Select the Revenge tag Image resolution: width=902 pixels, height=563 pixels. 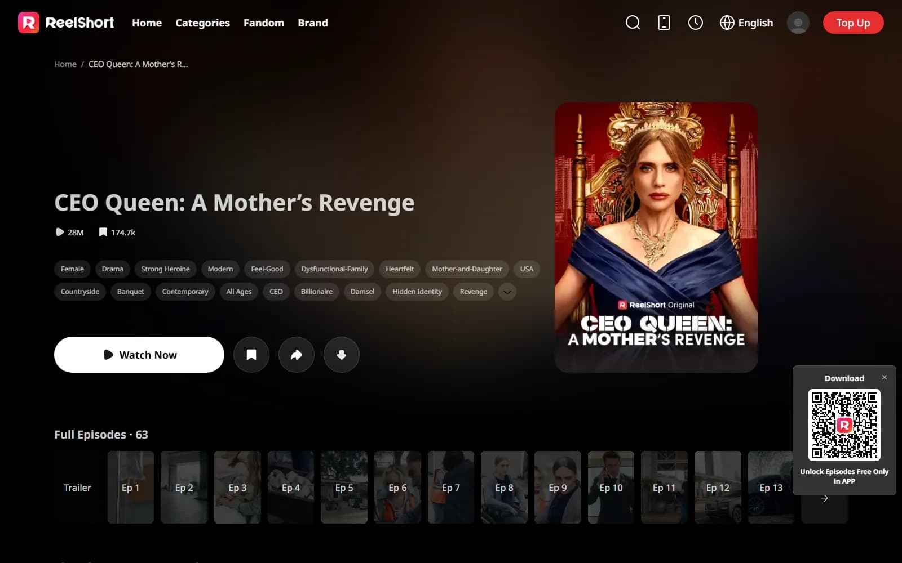474,292
